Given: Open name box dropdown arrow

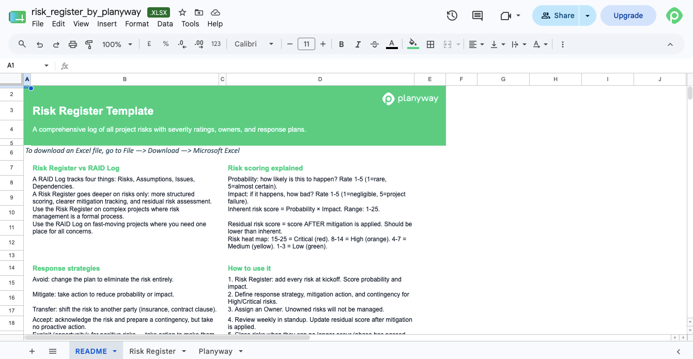Looking at the screenshot, I should pos(47,66).
